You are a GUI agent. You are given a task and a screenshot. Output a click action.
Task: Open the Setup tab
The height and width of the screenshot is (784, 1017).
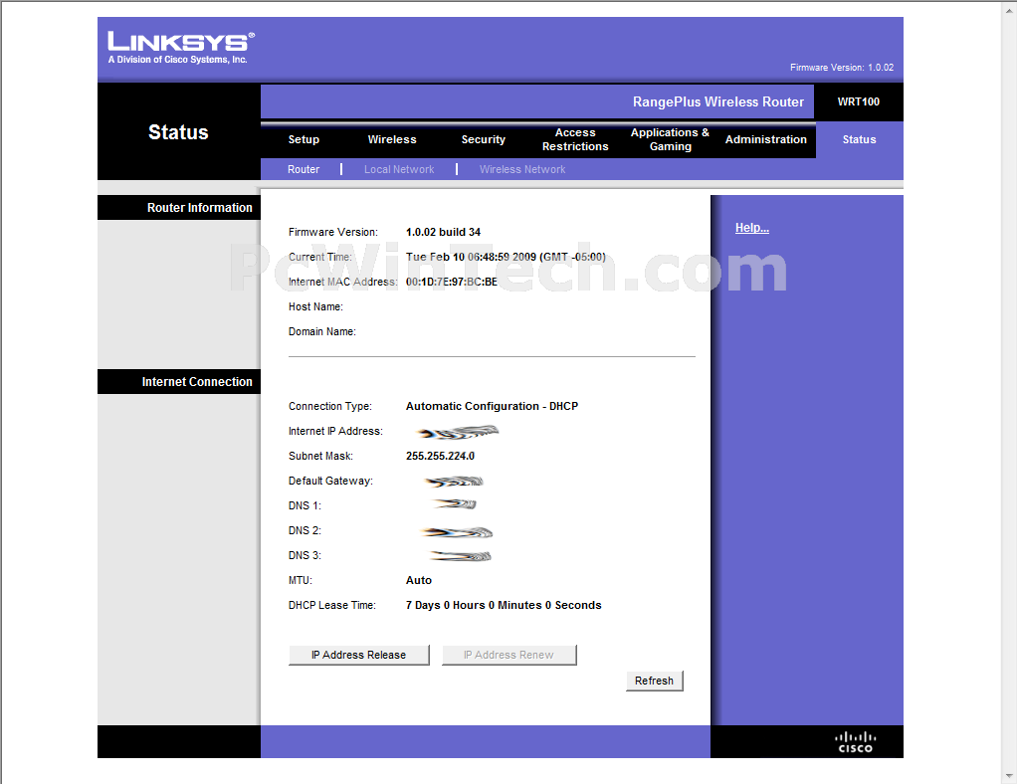click(x=304, y=139)
